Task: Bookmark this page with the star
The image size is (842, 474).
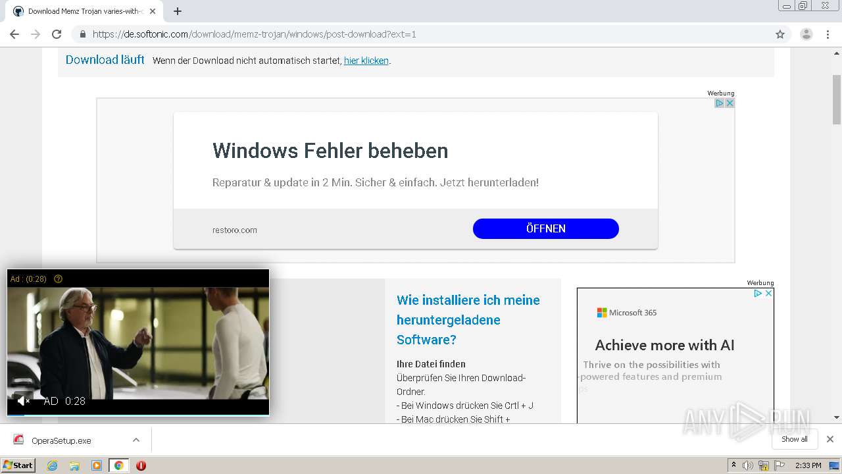Action: [x=780, y=34]
